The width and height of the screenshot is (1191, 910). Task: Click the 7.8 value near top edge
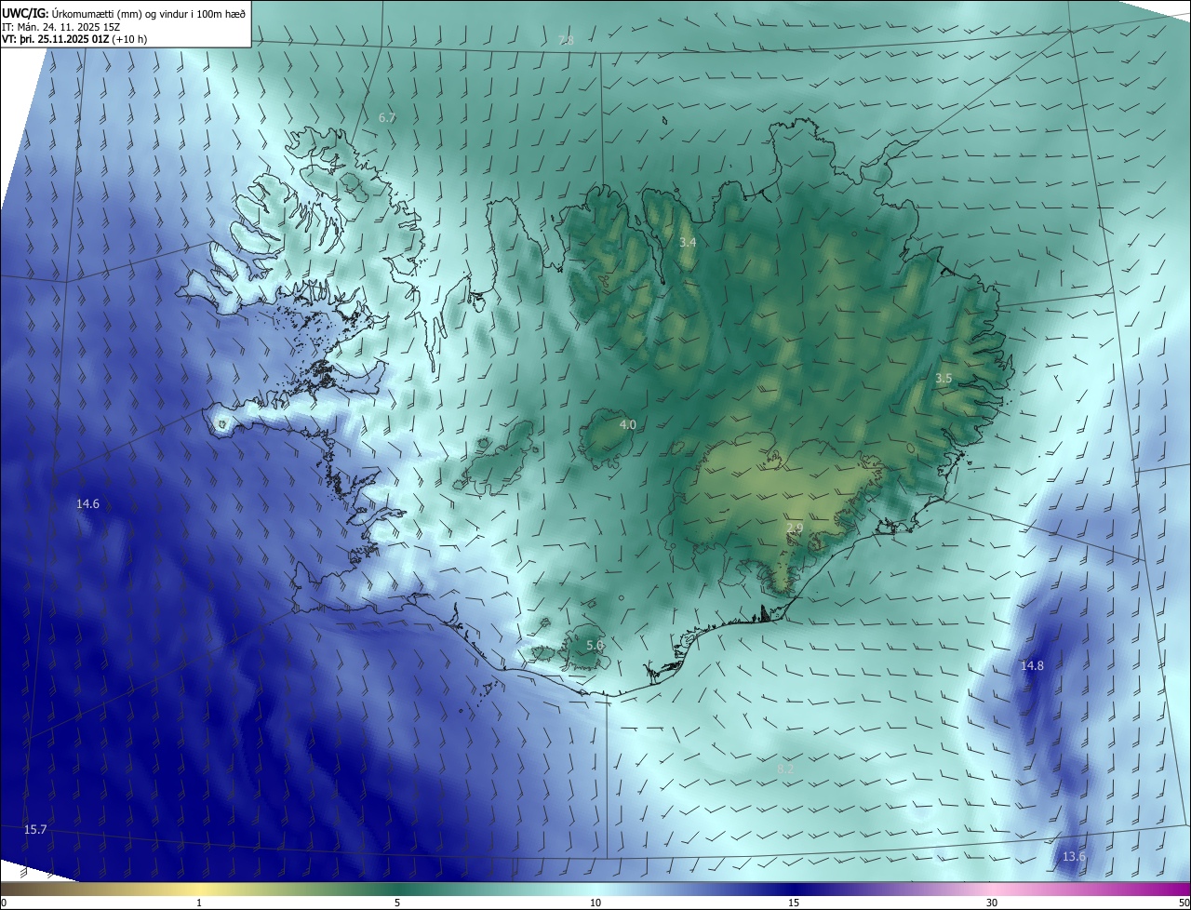566,40
